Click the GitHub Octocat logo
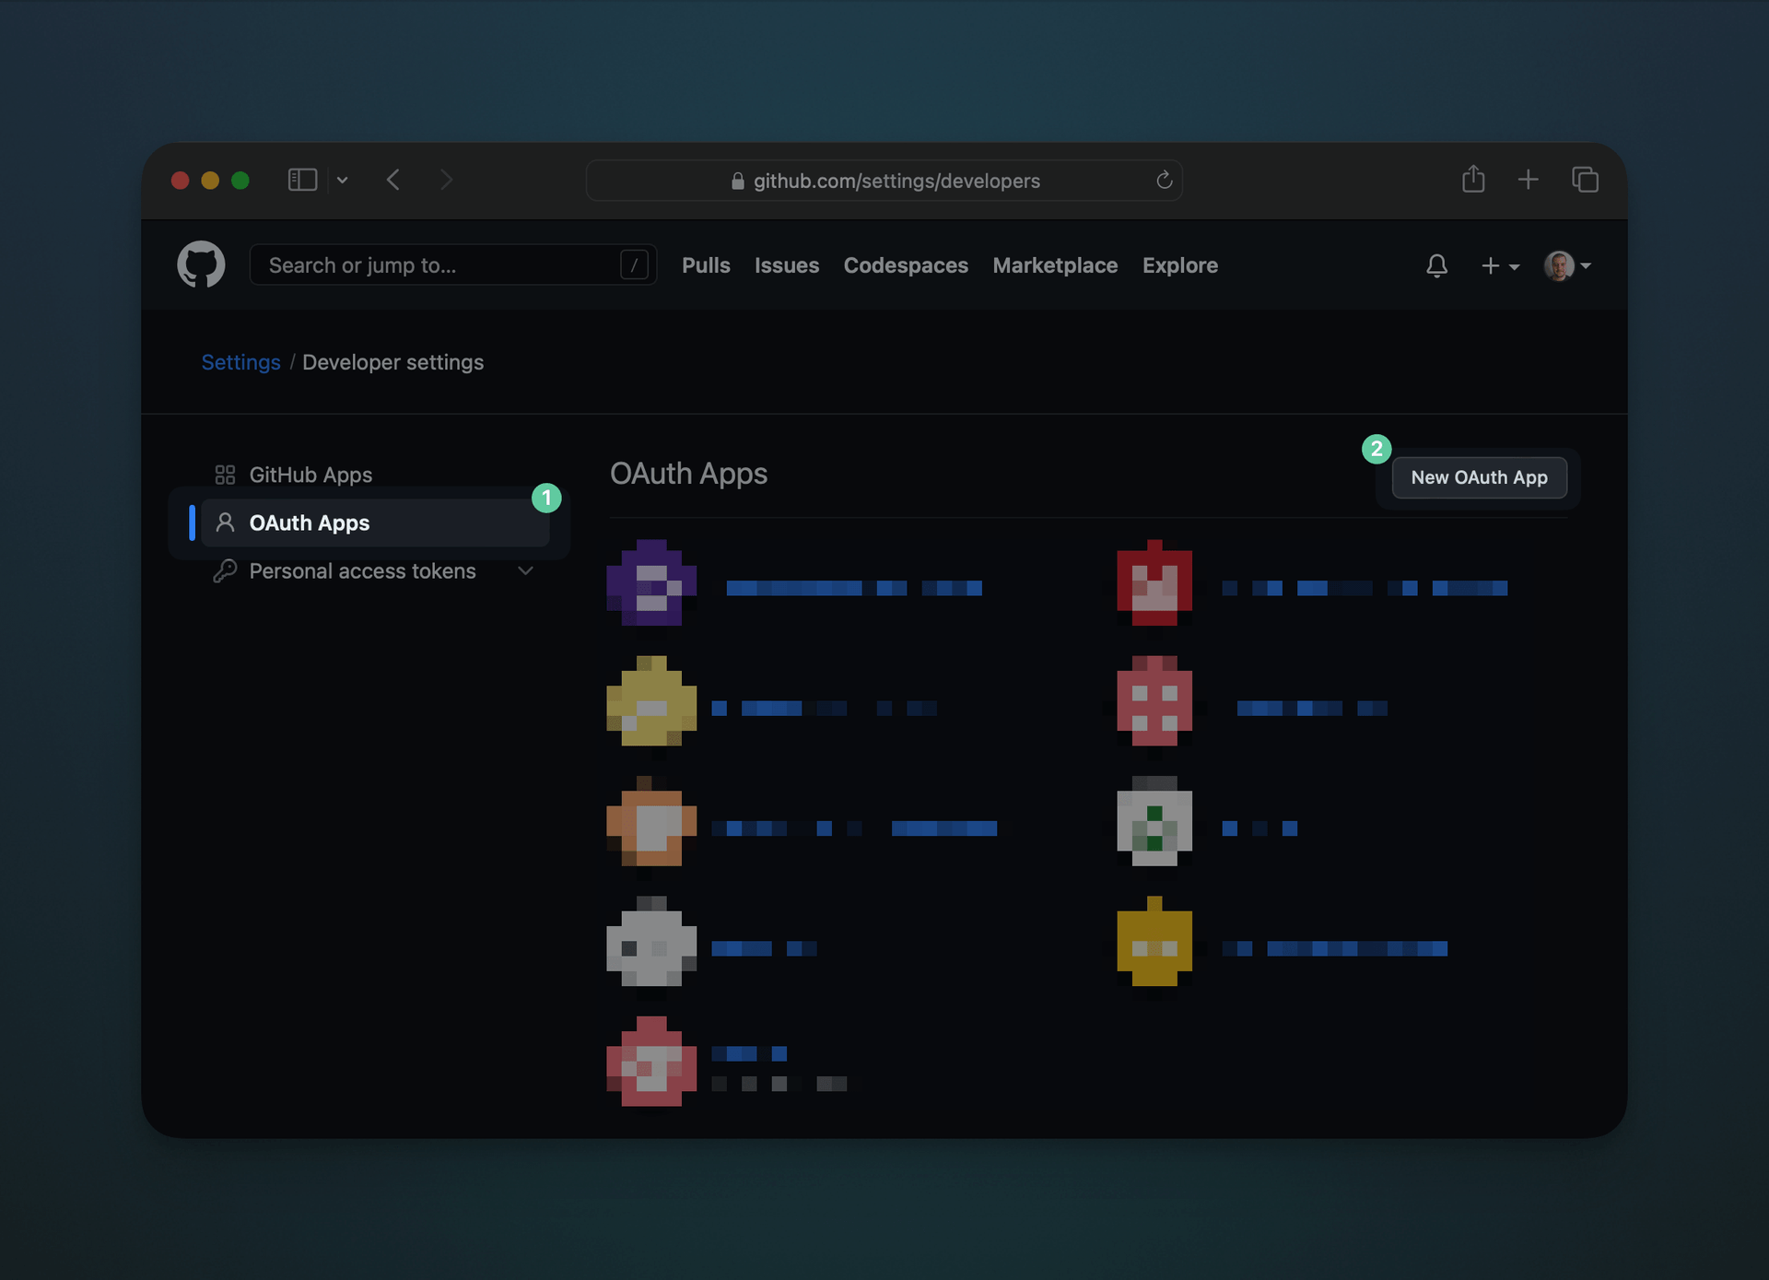This screenshot has width=1769, height=1280. point(201,265)
